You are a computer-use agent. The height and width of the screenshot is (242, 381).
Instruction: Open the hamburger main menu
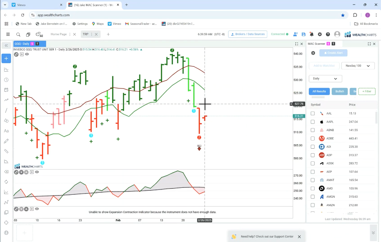pos(8,34)
